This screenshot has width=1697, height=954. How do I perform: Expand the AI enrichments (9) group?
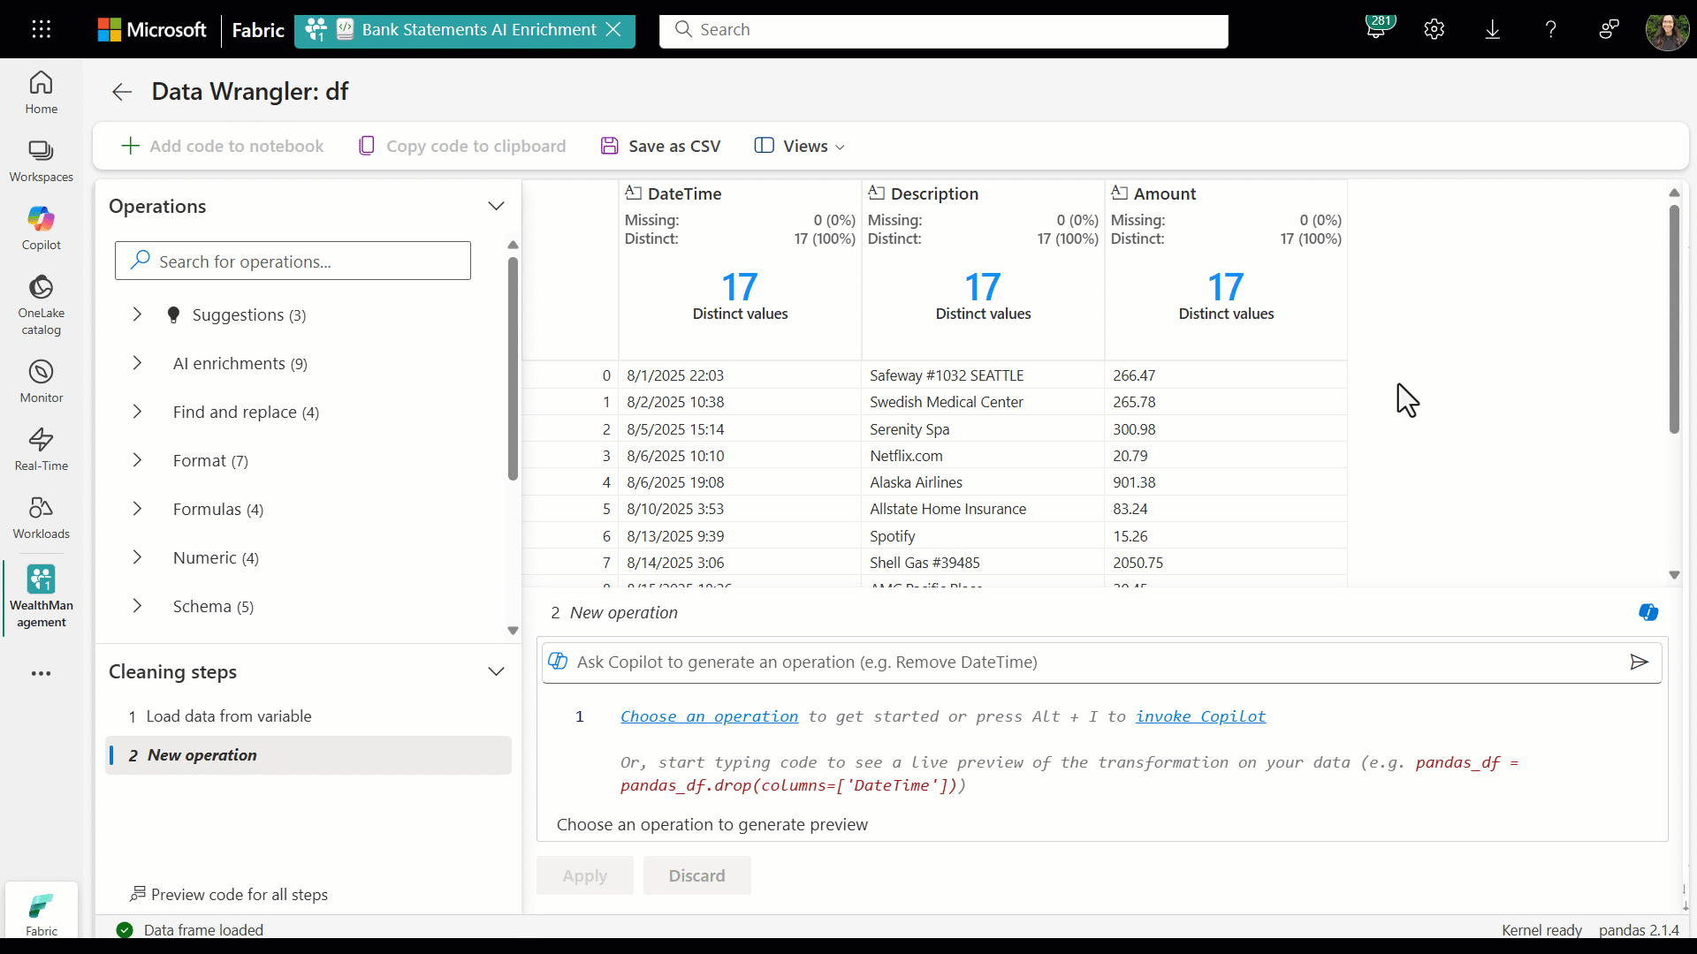[137, 363]
